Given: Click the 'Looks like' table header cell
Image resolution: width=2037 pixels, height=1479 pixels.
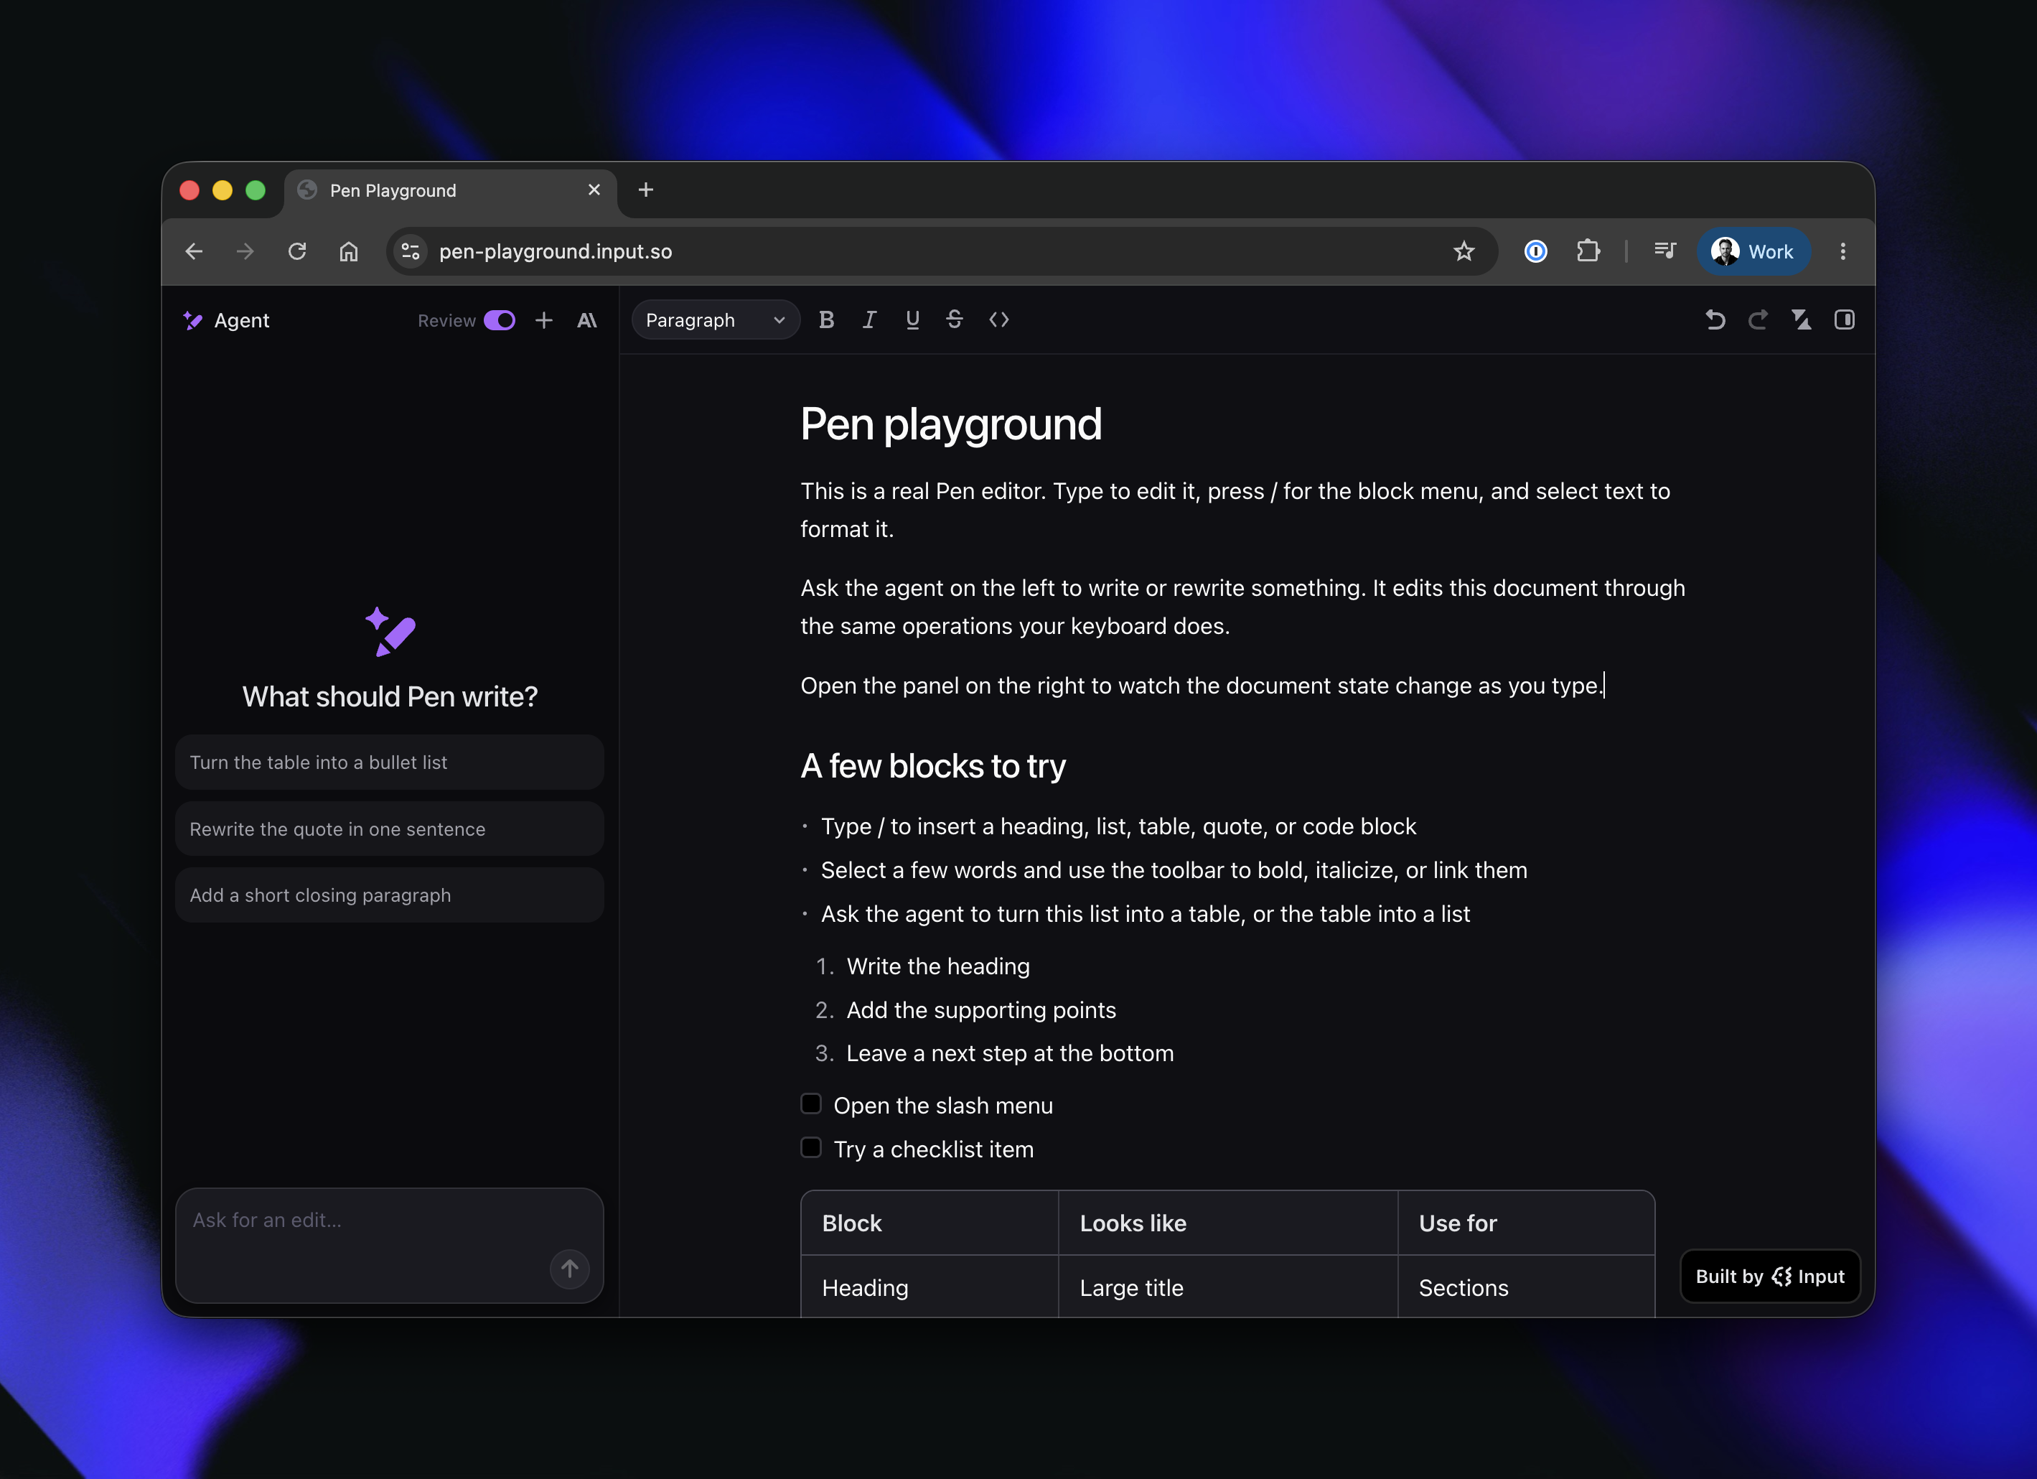Looking at the screenshot, I should [x=1228, y=1223].
